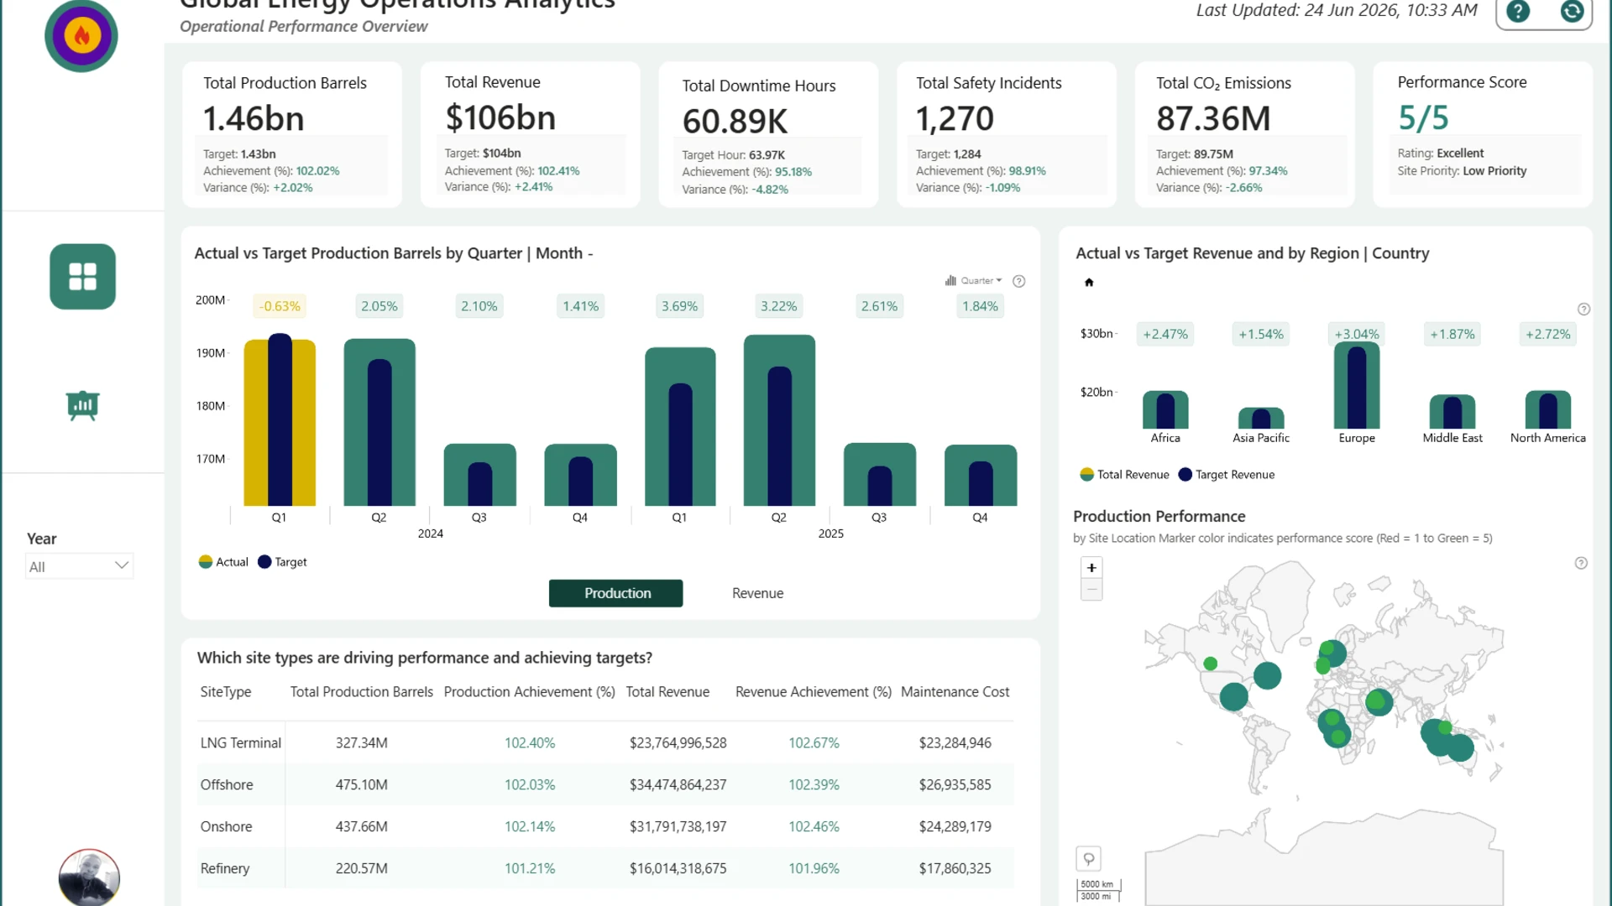
Task: Sort by SiteType column header
Action: pos(226,692)
